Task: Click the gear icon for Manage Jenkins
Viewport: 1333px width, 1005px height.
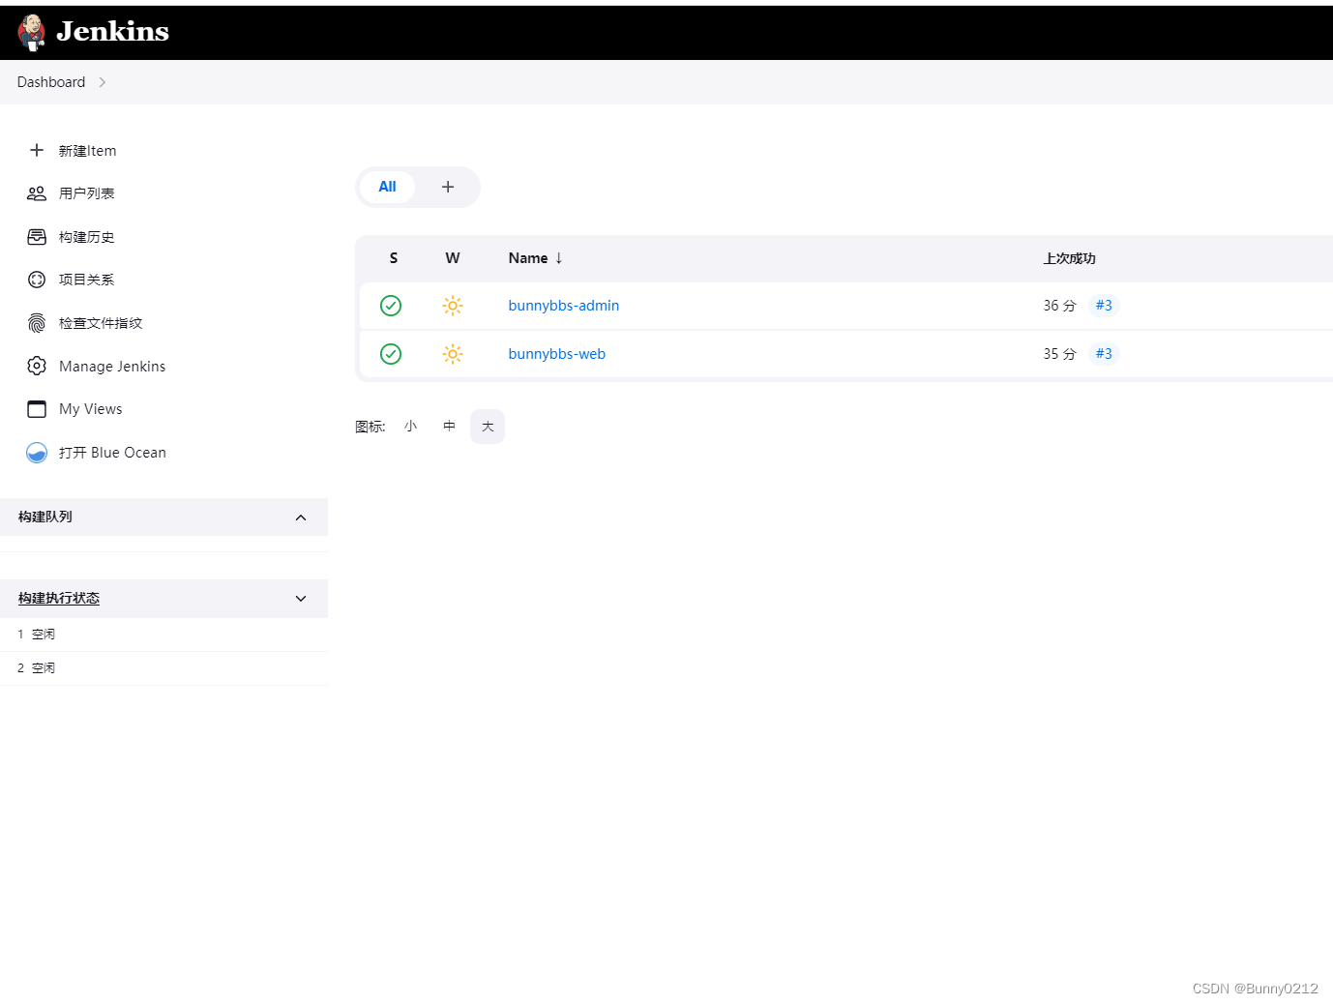Action: tap(37, 366)
